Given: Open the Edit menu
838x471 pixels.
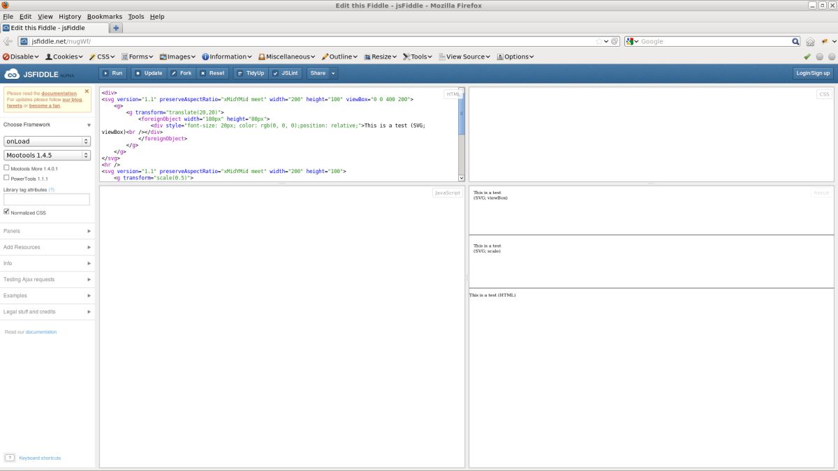Looking at the screenshot, I should click(25, 16).
